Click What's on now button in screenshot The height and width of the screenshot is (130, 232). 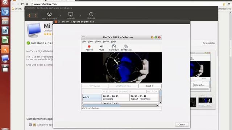coord(123,86)
